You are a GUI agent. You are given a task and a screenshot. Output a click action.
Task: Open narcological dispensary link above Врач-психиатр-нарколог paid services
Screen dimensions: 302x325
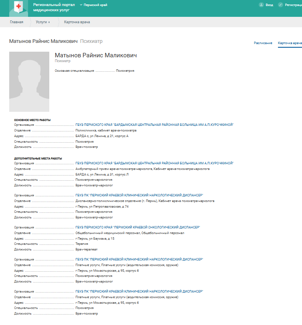(x=139, y=260)
